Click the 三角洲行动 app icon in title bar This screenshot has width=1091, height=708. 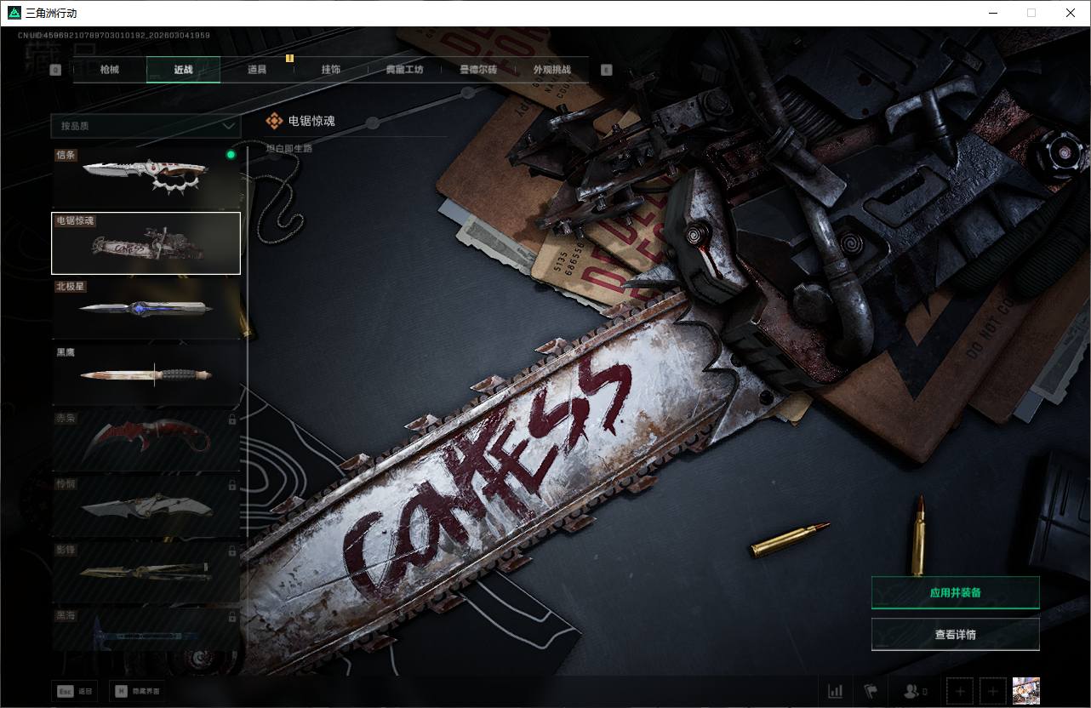14,13
